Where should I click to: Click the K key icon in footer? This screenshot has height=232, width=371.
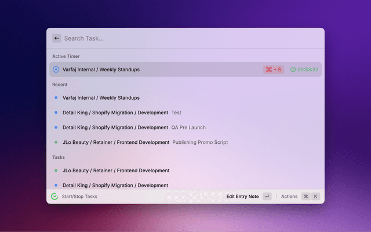tap(316, 197)
